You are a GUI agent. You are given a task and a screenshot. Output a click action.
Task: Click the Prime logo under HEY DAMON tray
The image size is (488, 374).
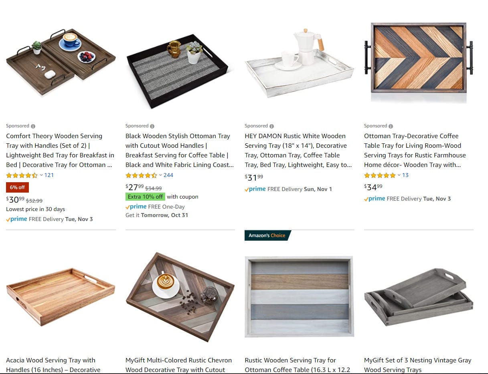(x=255, y=189)
